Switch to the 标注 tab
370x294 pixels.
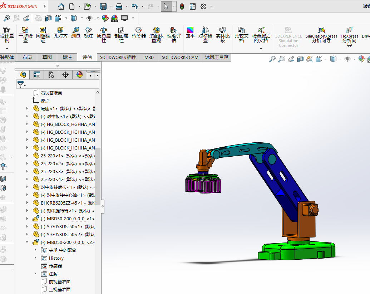67,57
